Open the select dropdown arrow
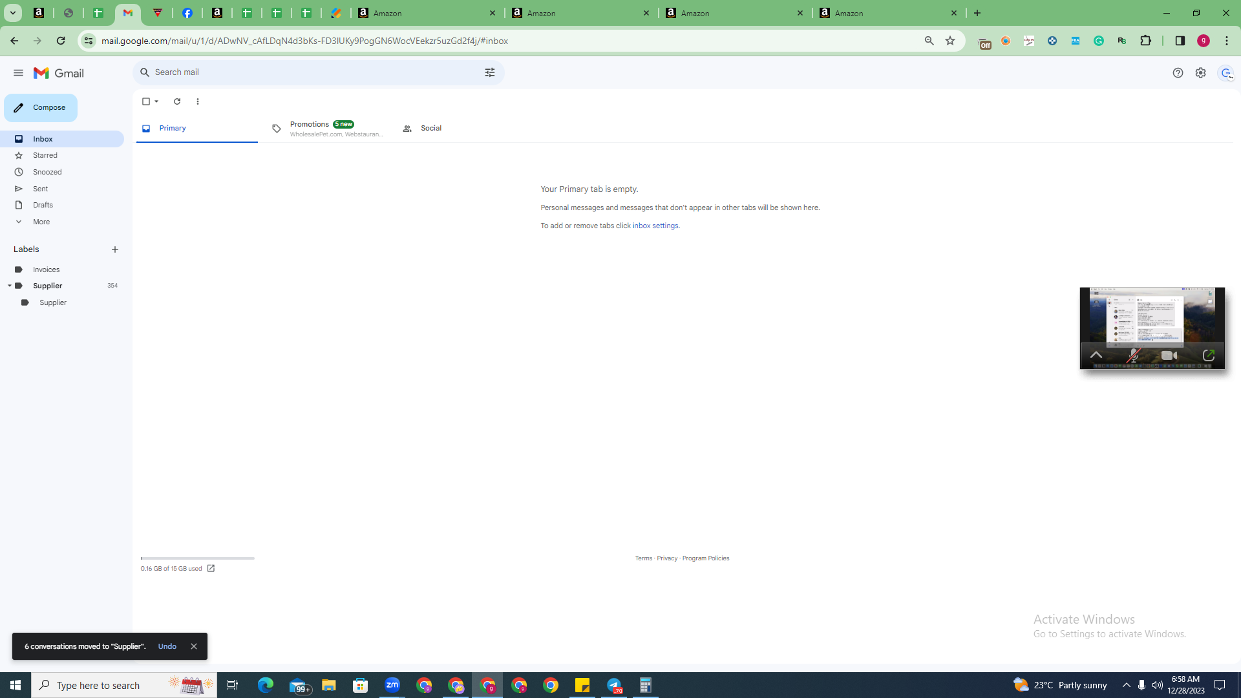 156,101
